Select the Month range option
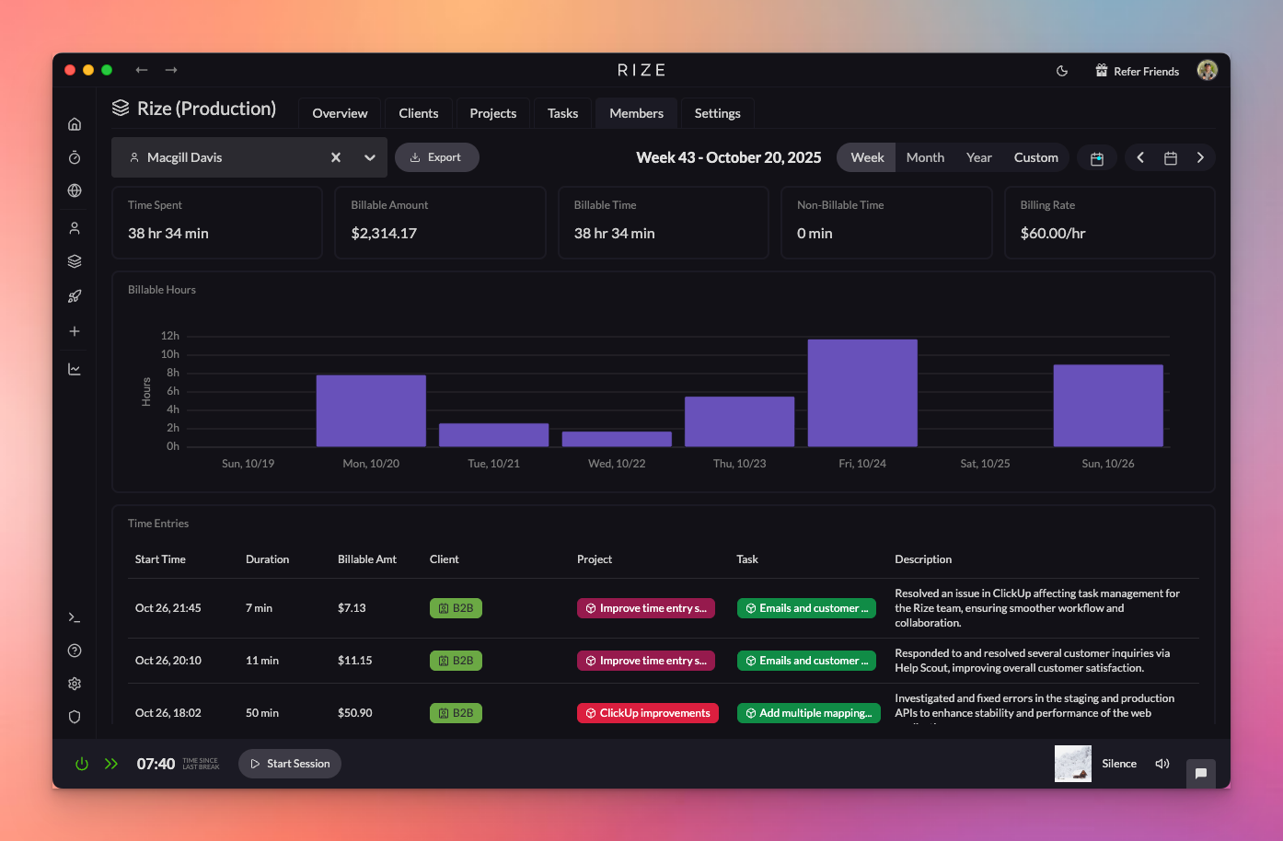Image resolution: width=1283 pixels, height=841 pixels. (x=925, y=157)
